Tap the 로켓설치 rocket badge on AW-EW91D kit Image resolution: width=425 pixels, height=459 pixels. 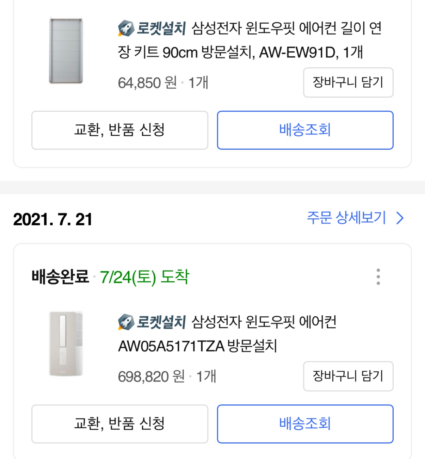pyautogui.click(x=152, y=29)
